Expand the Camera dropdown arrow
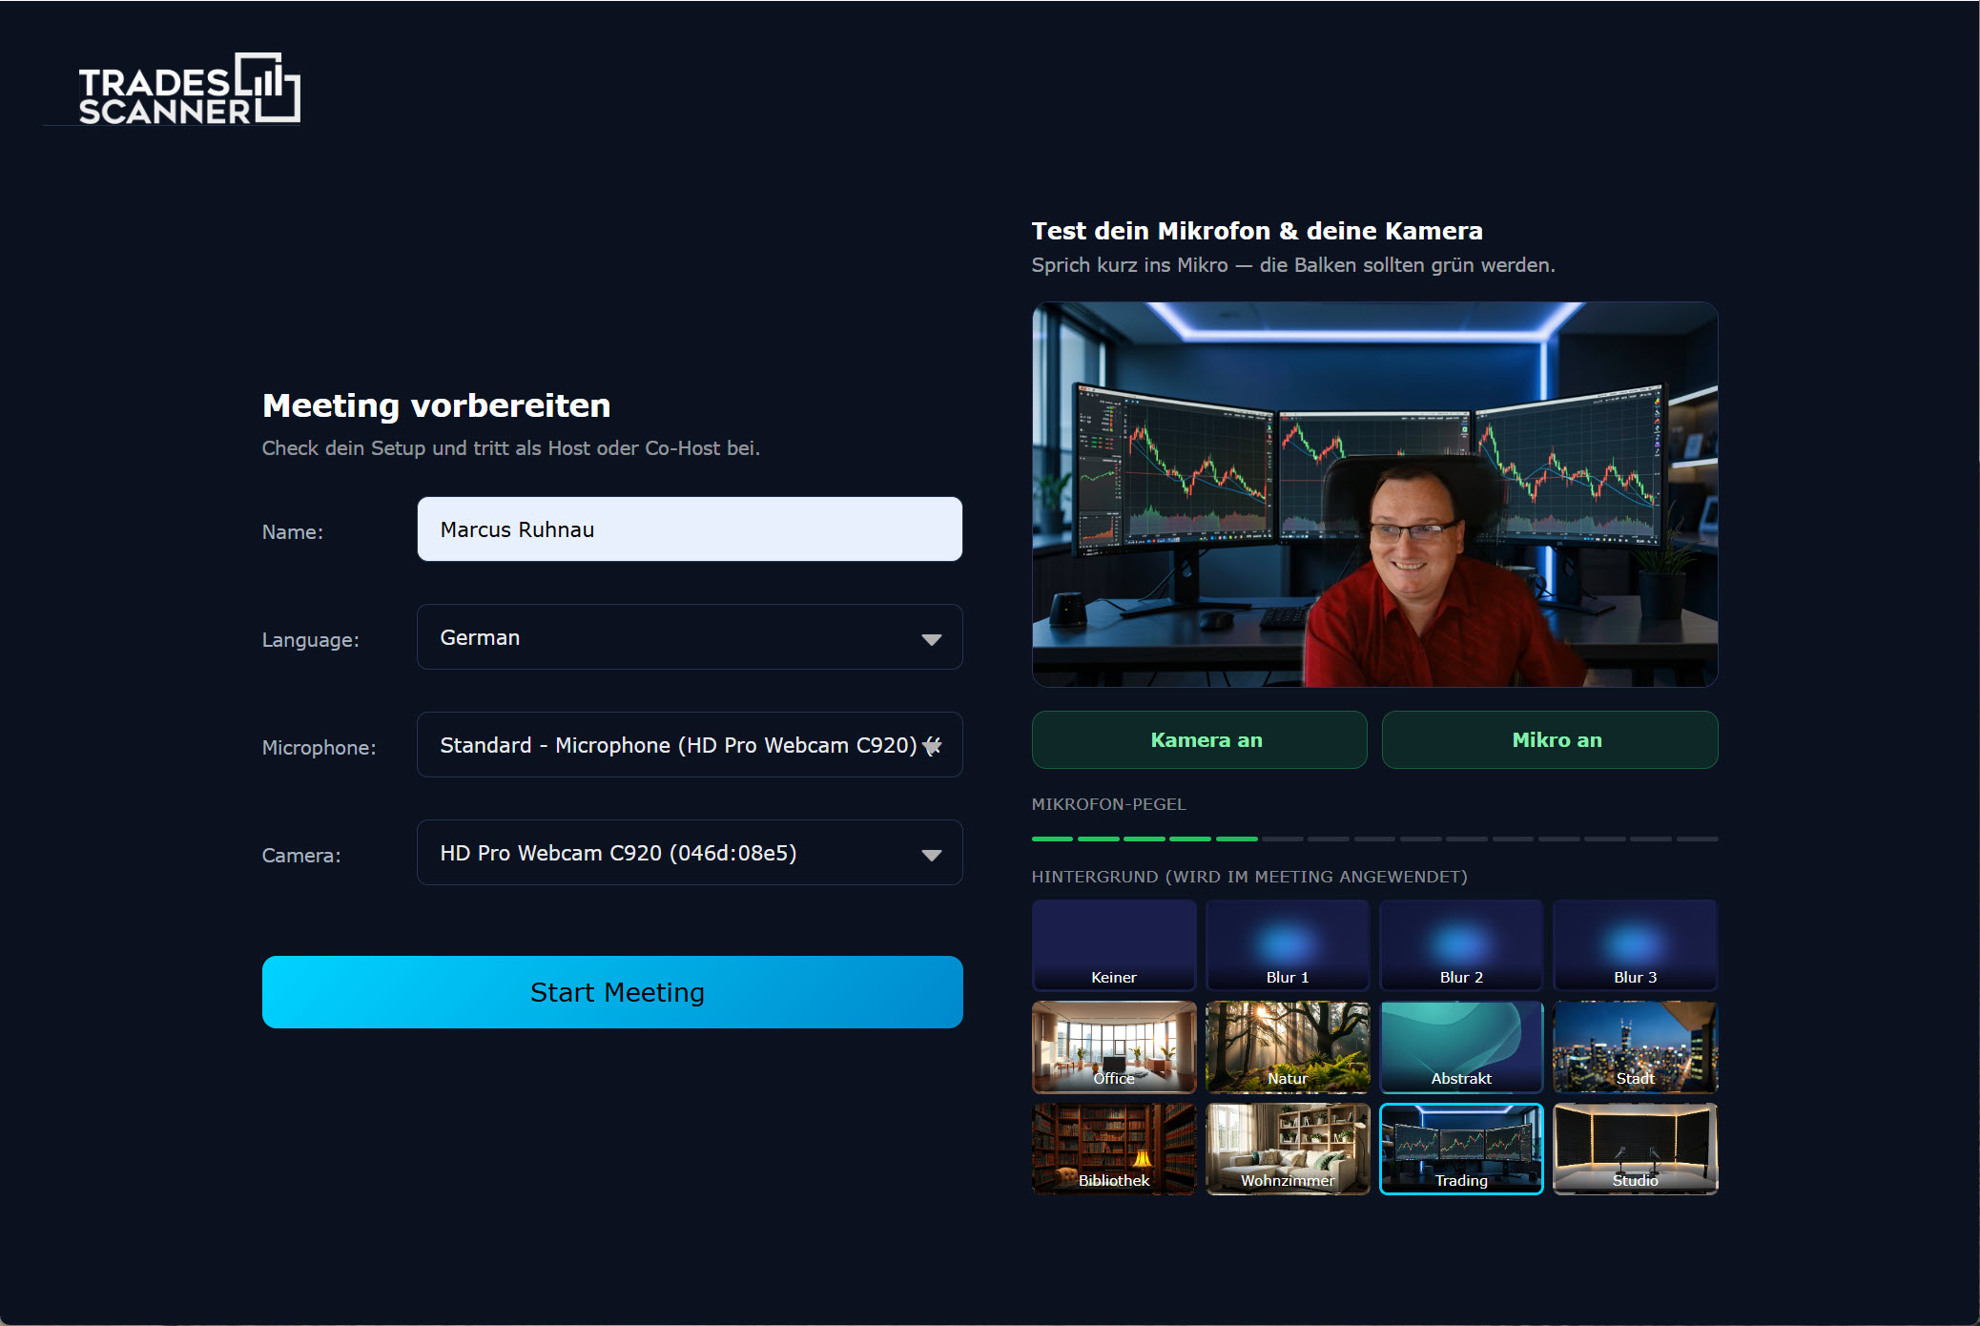 931,855
